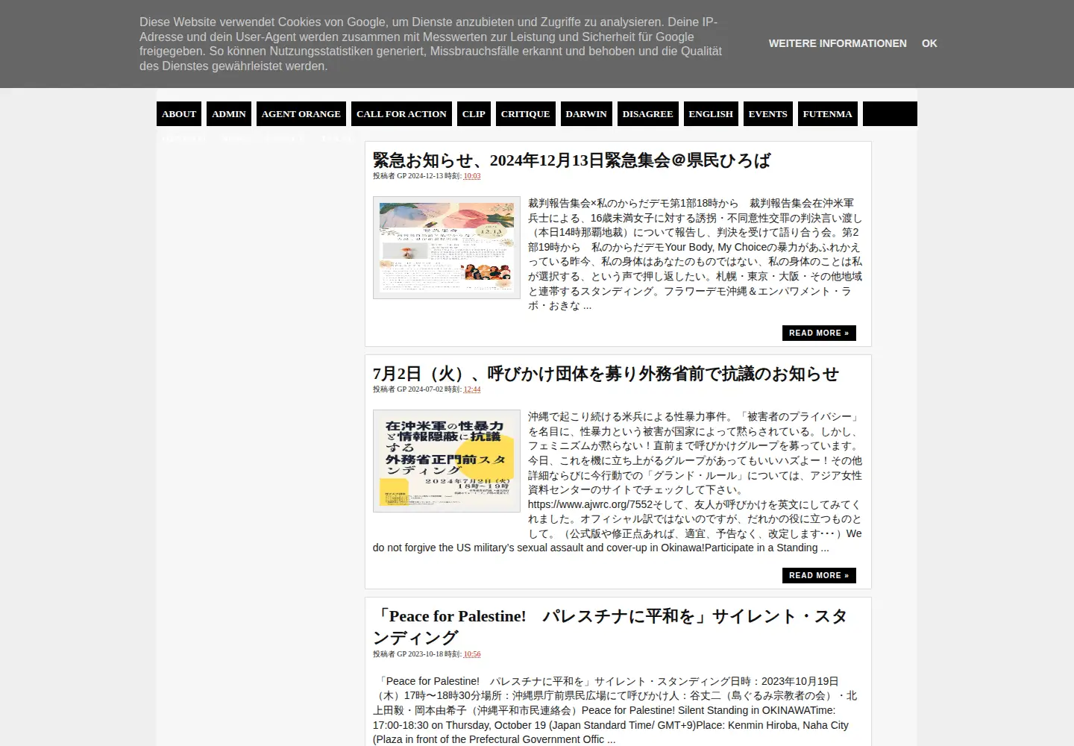
Task: Open the CALL FOR ACTION category
Action: click(401, 114)
